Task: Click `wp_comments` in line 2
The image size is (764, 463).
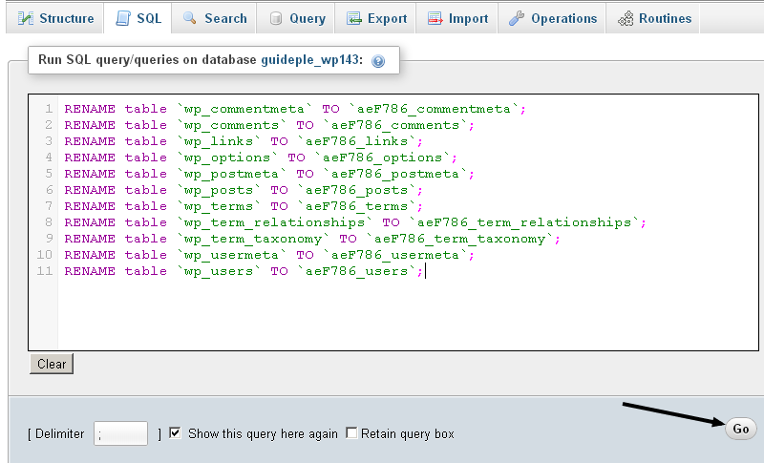Action: point(231,125)
